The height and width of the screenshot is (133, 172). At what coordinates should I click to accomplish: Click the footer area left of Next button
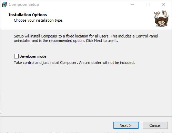pyautogui.click(x=56, y=125)
